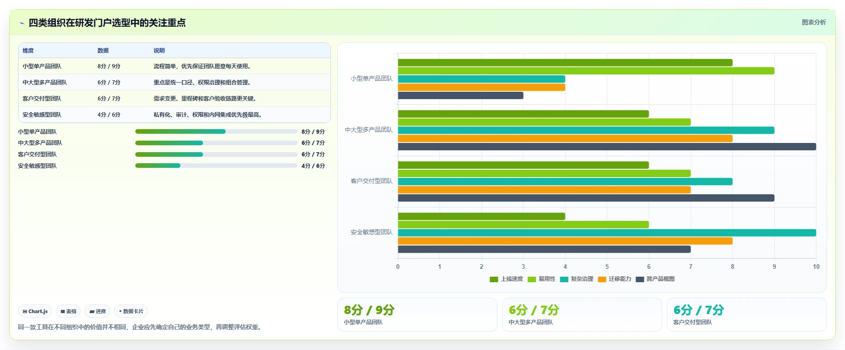Click the title 四类组织在研发门户选型中的关注重点
Viewport: 845px width, 350px height.
pos(107,23)
